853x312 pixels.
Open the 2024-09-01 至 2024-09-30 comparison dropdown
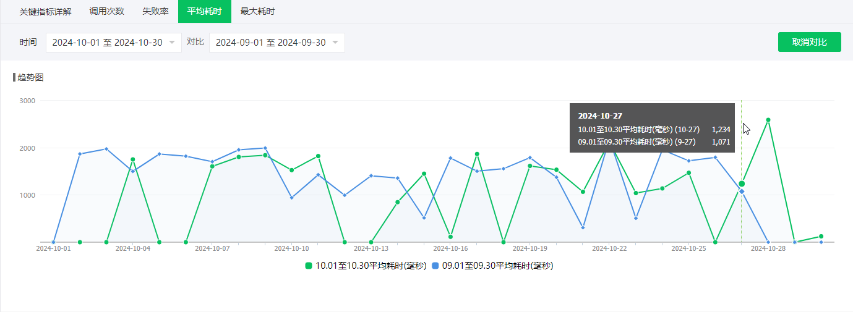coord(277,43)
